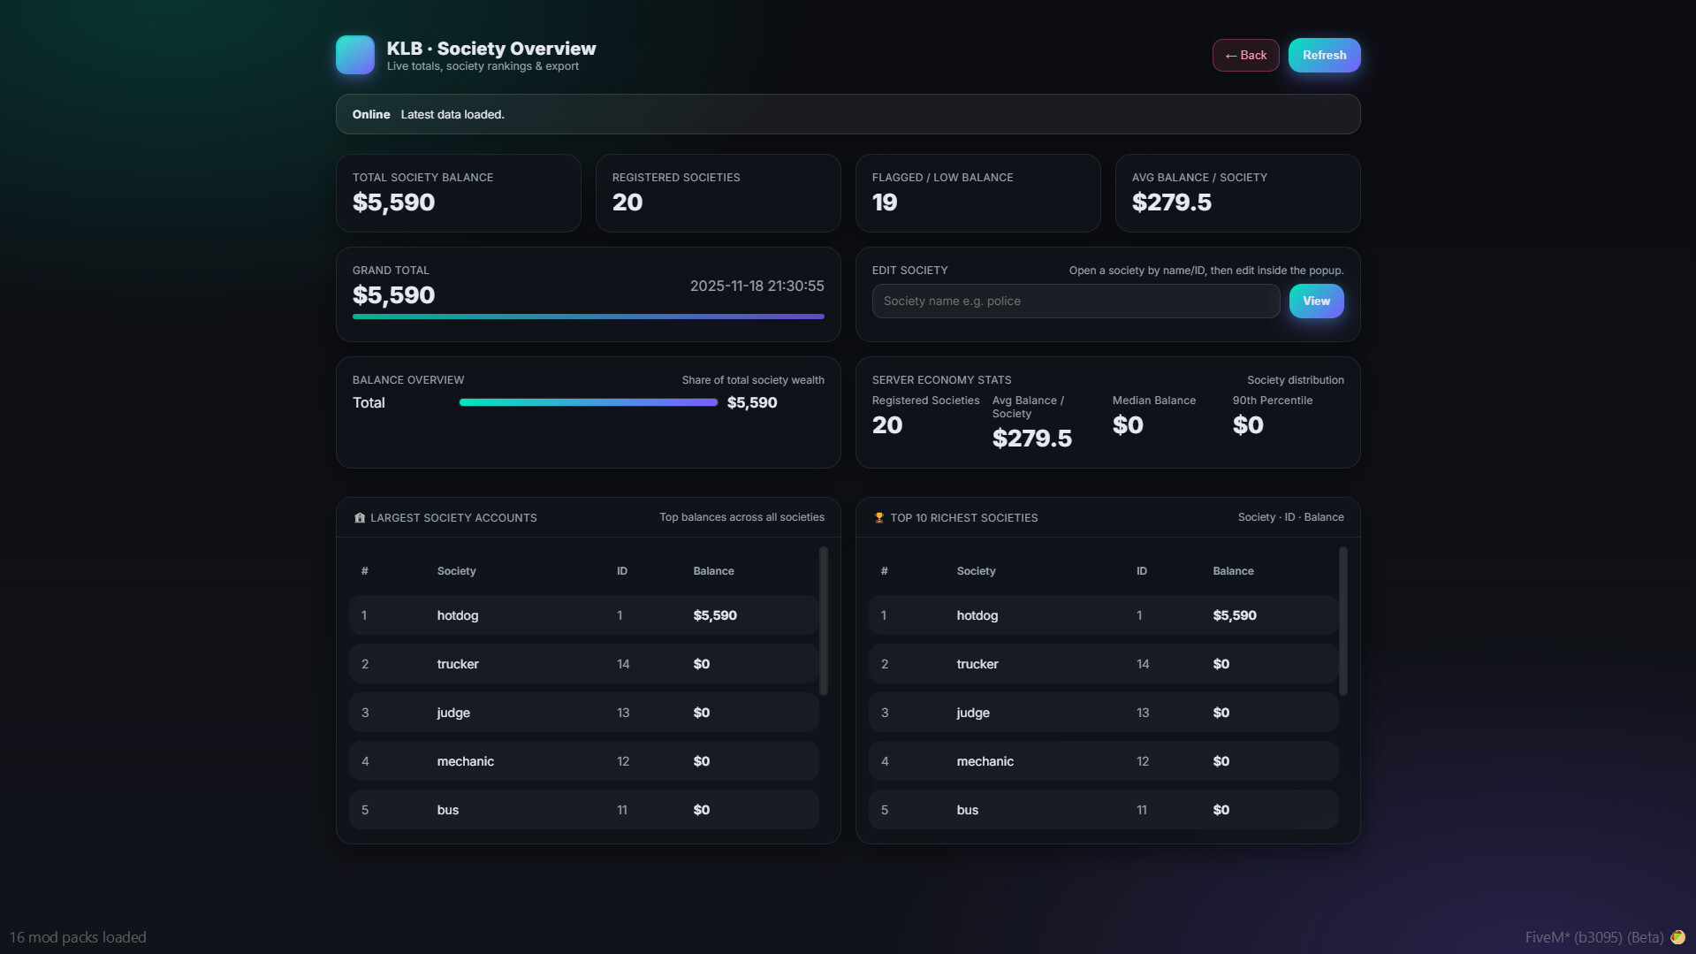This screenshot has width=1696, height=954.
Task: Select the hotdog row in Largest Society Accounts
Action: 583,614
